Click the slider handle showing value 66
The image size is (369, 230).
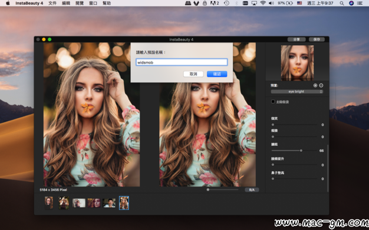click(301, 151)
